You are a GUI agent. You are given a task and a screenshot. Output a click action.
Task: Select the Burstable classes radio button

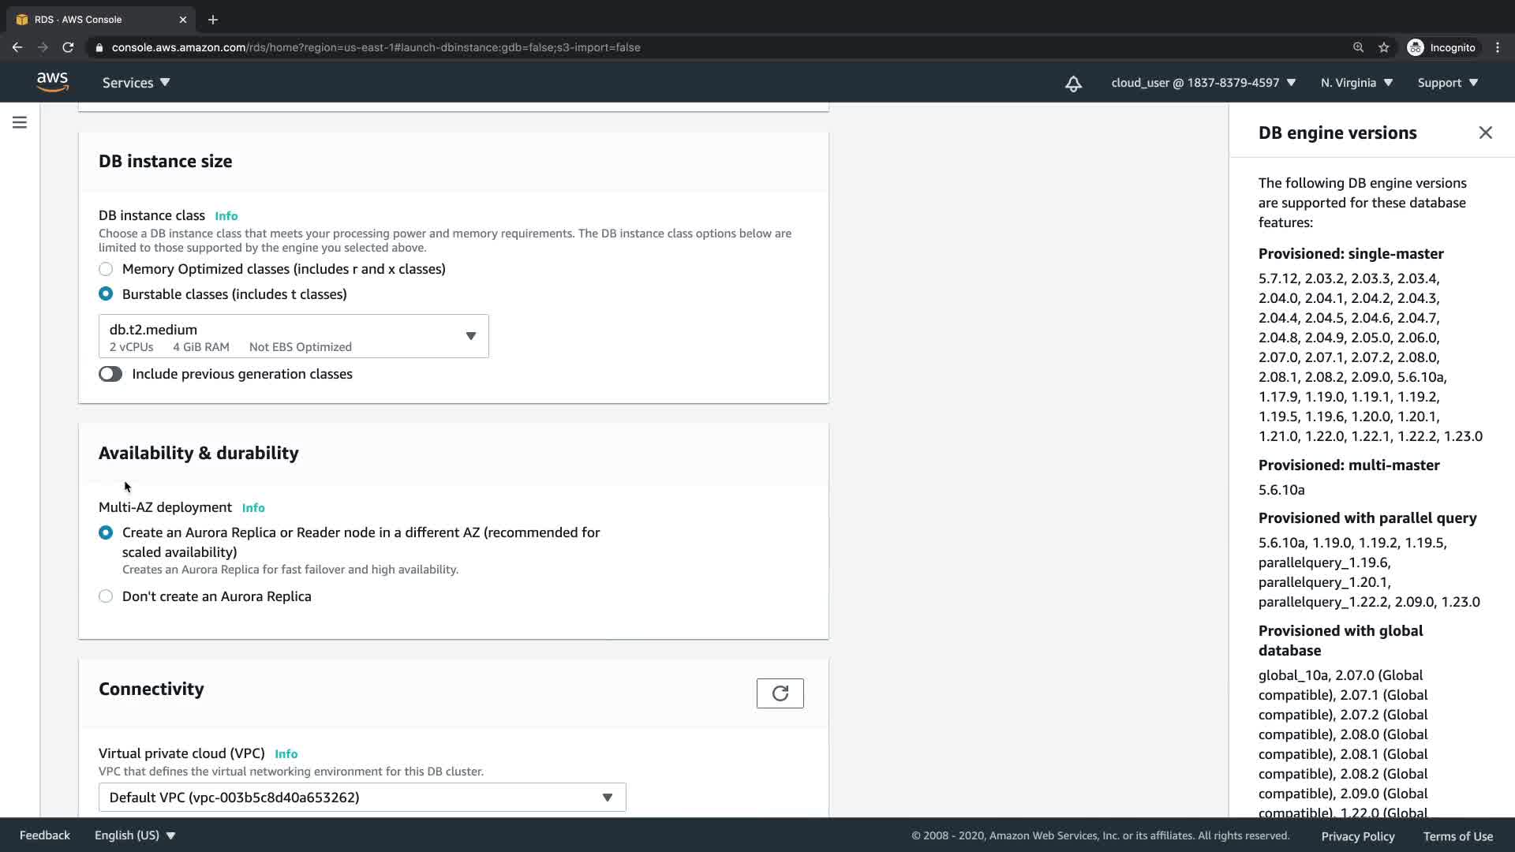coord(106,294)
